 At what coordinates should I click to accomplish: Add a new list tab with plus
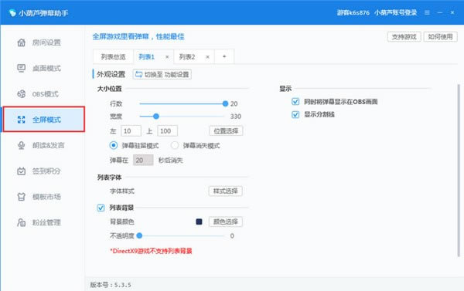click(224, 56)
